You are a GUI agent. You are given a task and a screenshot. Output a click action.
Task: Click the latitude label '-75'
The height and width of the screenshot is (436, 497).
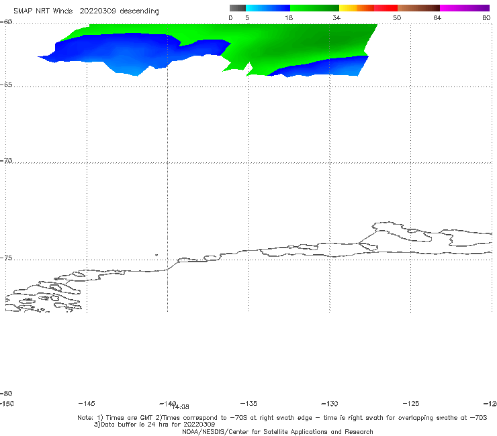pos(6,258)
